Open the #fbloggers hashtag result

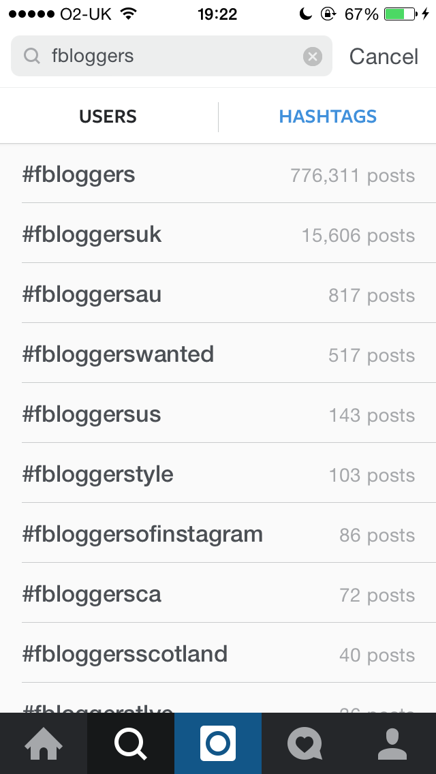coord(218,175)
